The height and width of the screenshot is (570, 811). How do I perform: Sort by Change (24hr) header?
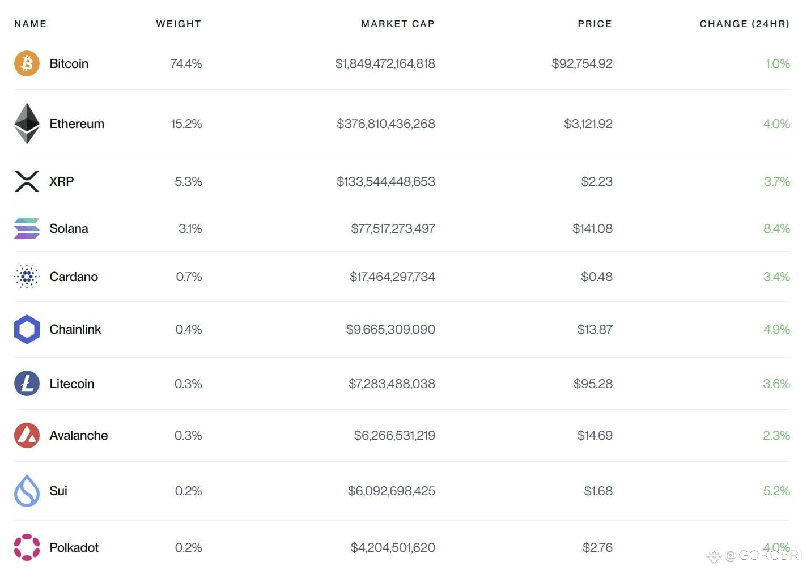744,24
